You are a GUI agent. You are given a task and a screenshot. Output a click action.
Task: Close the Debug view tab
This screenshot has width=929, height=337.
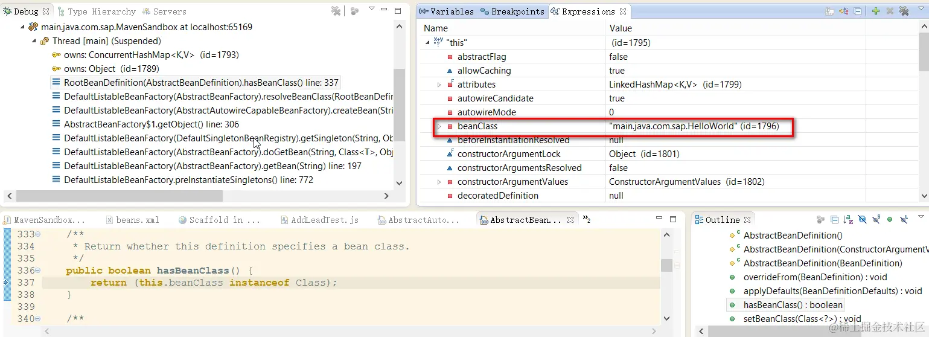click(x=47, y=11)
